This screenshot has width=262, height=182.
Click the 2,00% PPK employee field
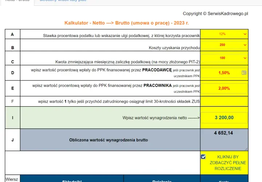(224, 88)
